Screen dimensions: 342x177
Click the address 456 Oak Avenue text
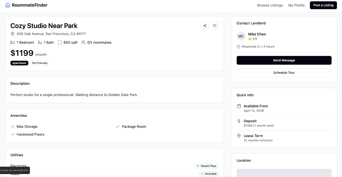(x=51, y=34)
